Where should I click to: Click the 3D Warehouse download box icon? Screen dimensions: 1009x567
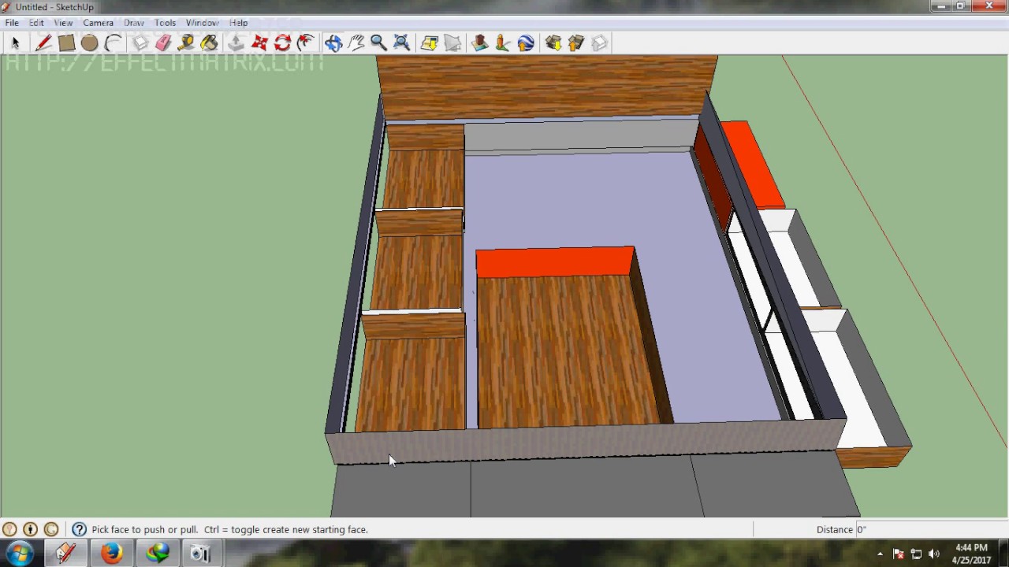click(553, 43)
